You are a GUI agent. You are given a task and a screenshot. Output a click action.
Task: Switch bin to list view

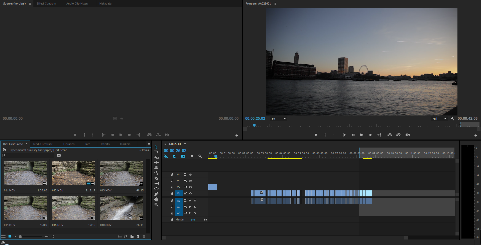click(4, 236)
